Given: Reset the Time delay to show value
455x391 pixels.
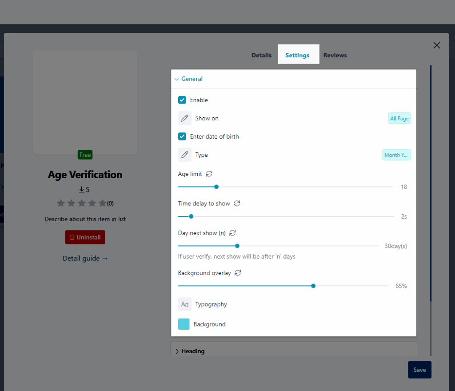Looking at the screenshot, I should pos(237,203).
